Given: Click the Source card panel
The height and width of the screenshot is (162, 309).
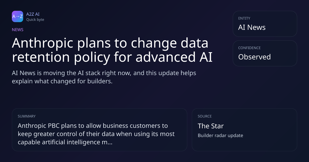Looking at the screenshot, I should coord(244,130).
